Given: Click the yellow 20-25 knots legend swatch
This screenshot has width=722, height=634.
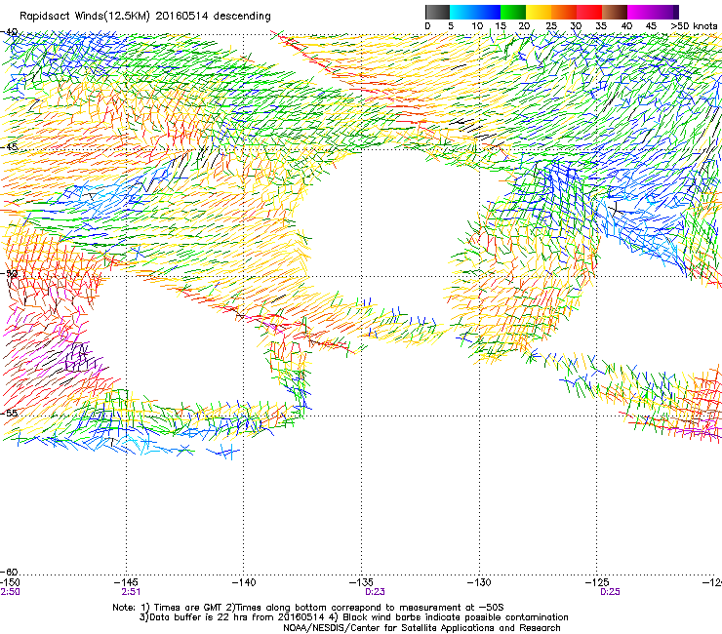Looking at the screenshot, I should pyautogui.click(x=539, y=12).
